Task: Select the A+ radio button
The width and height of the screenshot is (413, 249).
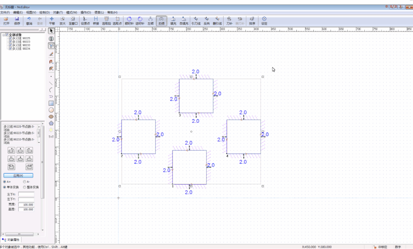Action: (x=5, y=182)
